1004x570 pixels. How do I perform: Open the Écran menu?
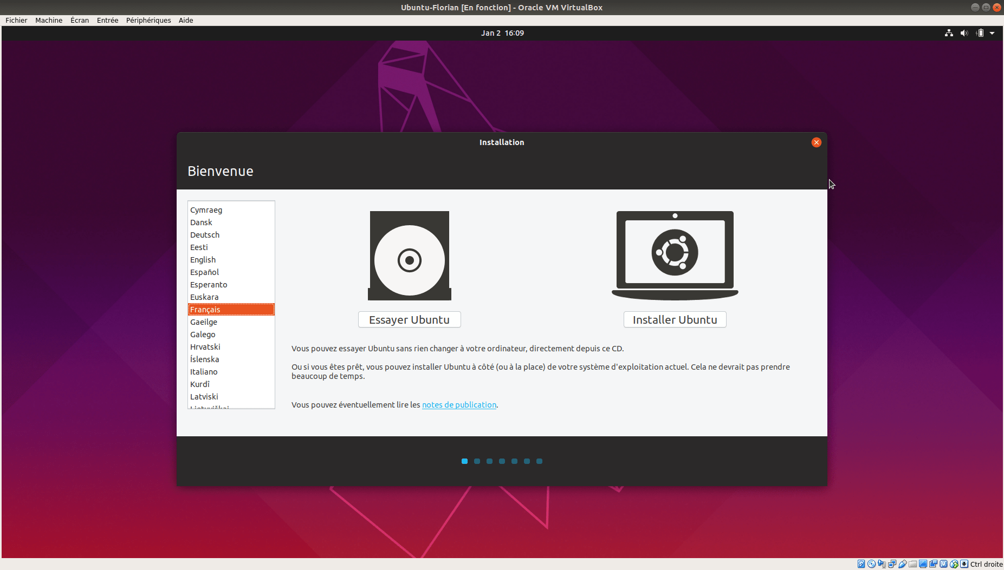[x=80, y=20]
